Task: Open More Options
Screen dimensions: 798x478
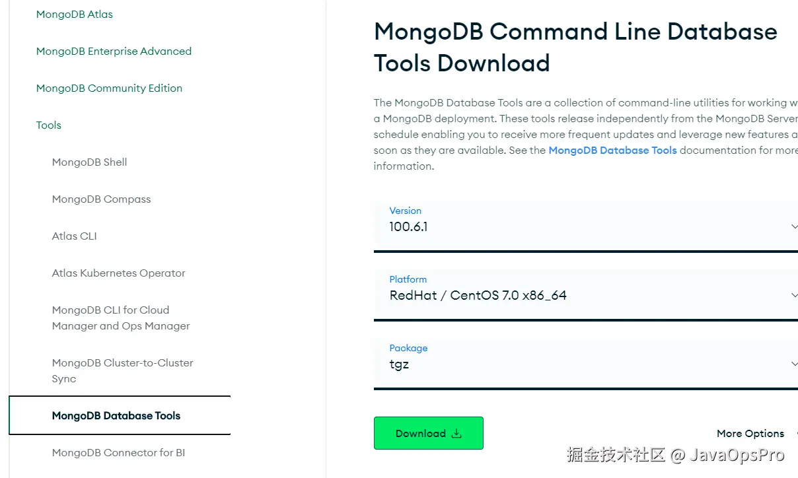Action: [750, 434]
